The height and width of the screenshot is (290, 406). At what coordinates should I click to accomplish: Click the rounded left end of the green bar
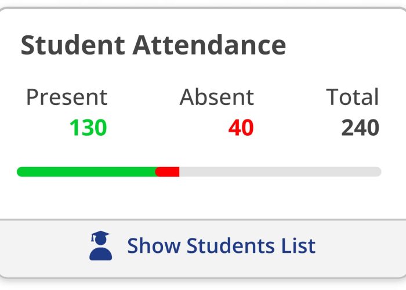pyautogui.click(x=21, y=172)
